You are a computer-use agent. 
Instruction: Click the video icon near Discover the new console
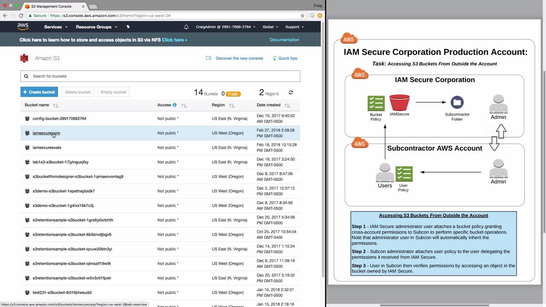(x=209, y=58)
